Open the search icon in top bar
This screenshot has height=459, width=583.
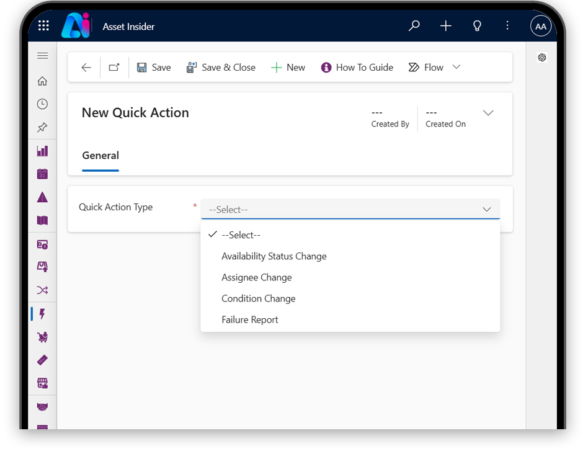(x=413, y=25)
